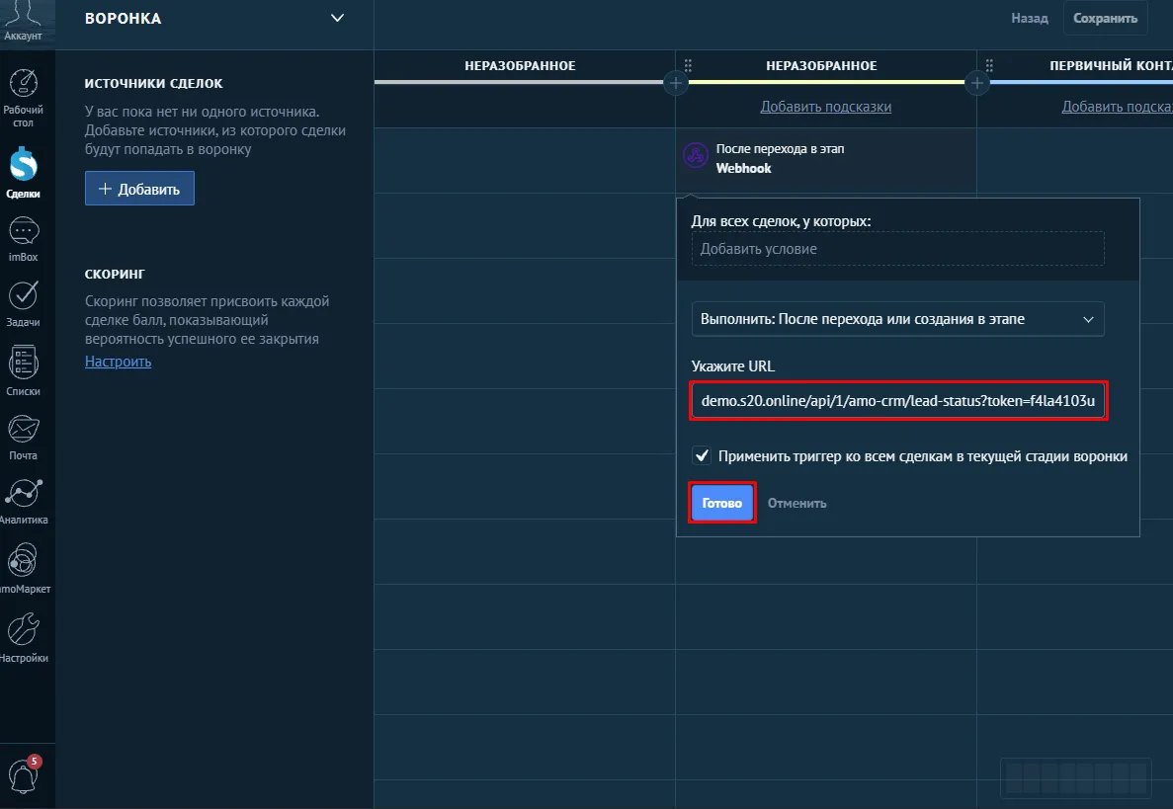The height and width of the screenshot is (809, 1173).
Task: Click the Добавить условие condition field
Action: (x=897, y=249)
